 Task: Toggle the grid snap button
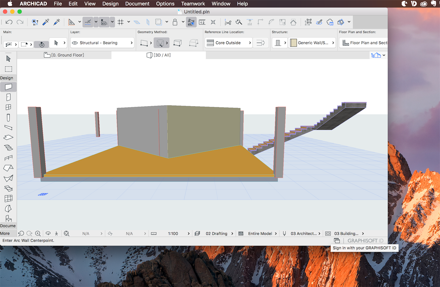[x=121, y=22]
